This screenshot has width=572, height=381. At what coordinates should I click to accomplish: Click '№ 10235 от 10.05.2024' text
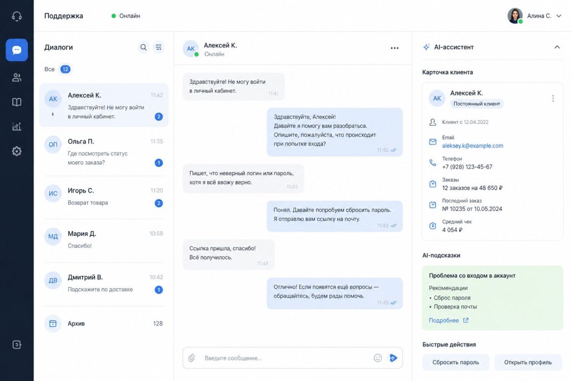pyautogui.click(x=472, y=209)
